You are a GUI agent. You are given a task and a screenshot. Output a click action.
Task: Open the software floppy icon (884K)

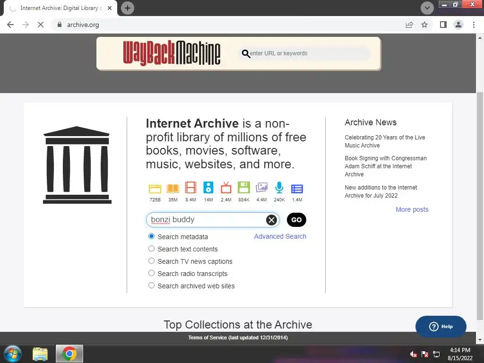click(244, 188)
